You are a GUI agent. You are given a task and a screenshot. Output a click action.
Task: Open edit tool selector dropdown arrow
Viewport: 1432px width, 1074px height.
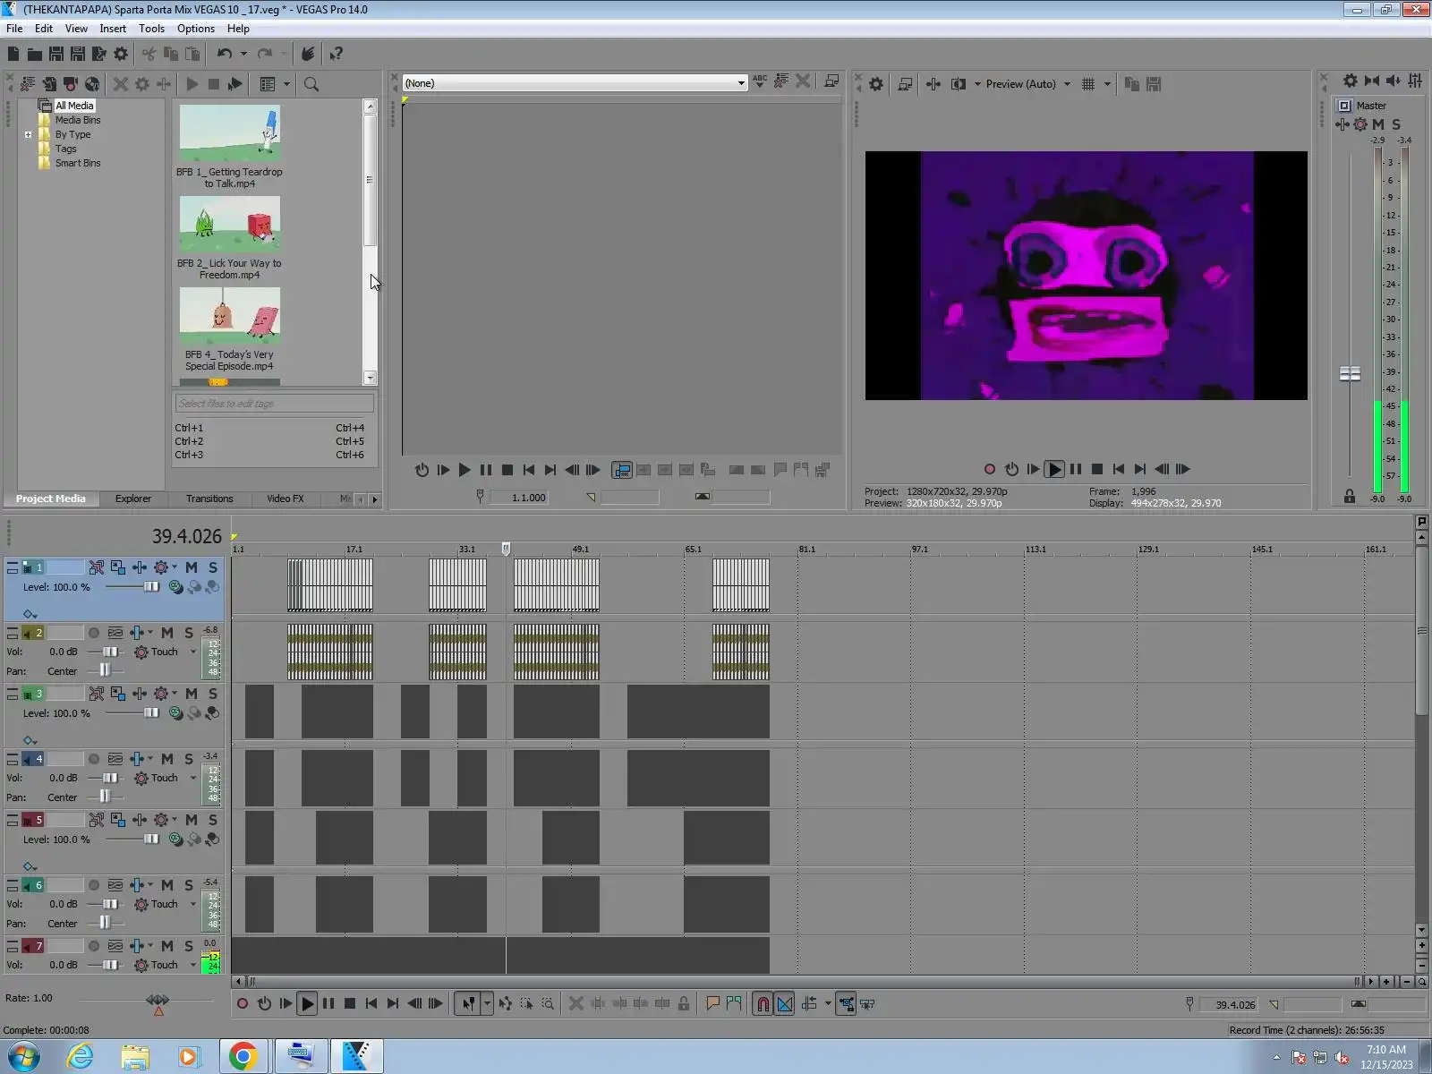point(487,1004)
